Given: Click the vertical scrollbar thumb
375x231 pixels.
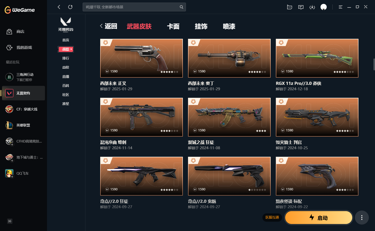Looking at the screenshot, I should point(374,64).
